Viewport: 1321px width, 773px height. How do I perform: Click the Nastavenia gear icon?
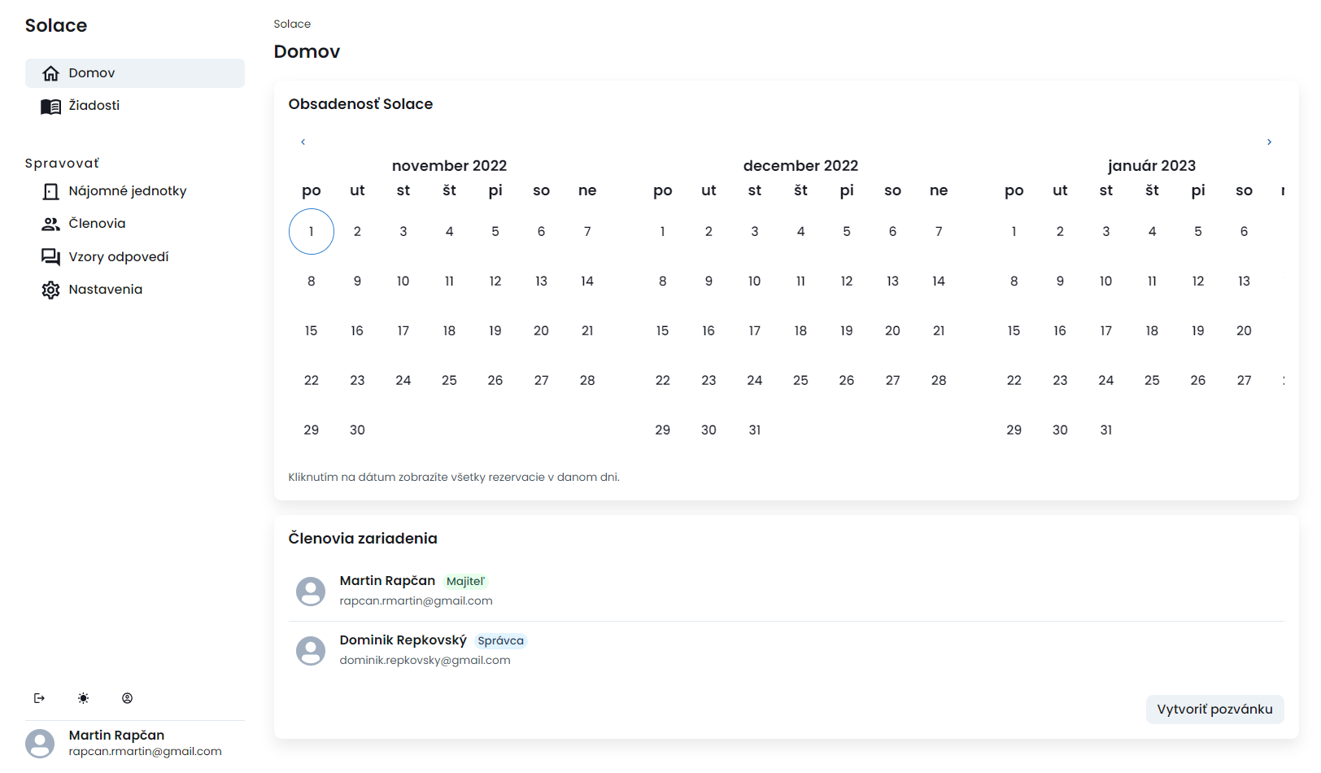50,289
